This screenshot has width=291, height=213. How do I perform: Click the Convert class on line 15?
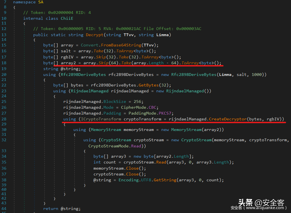point(90,45)
